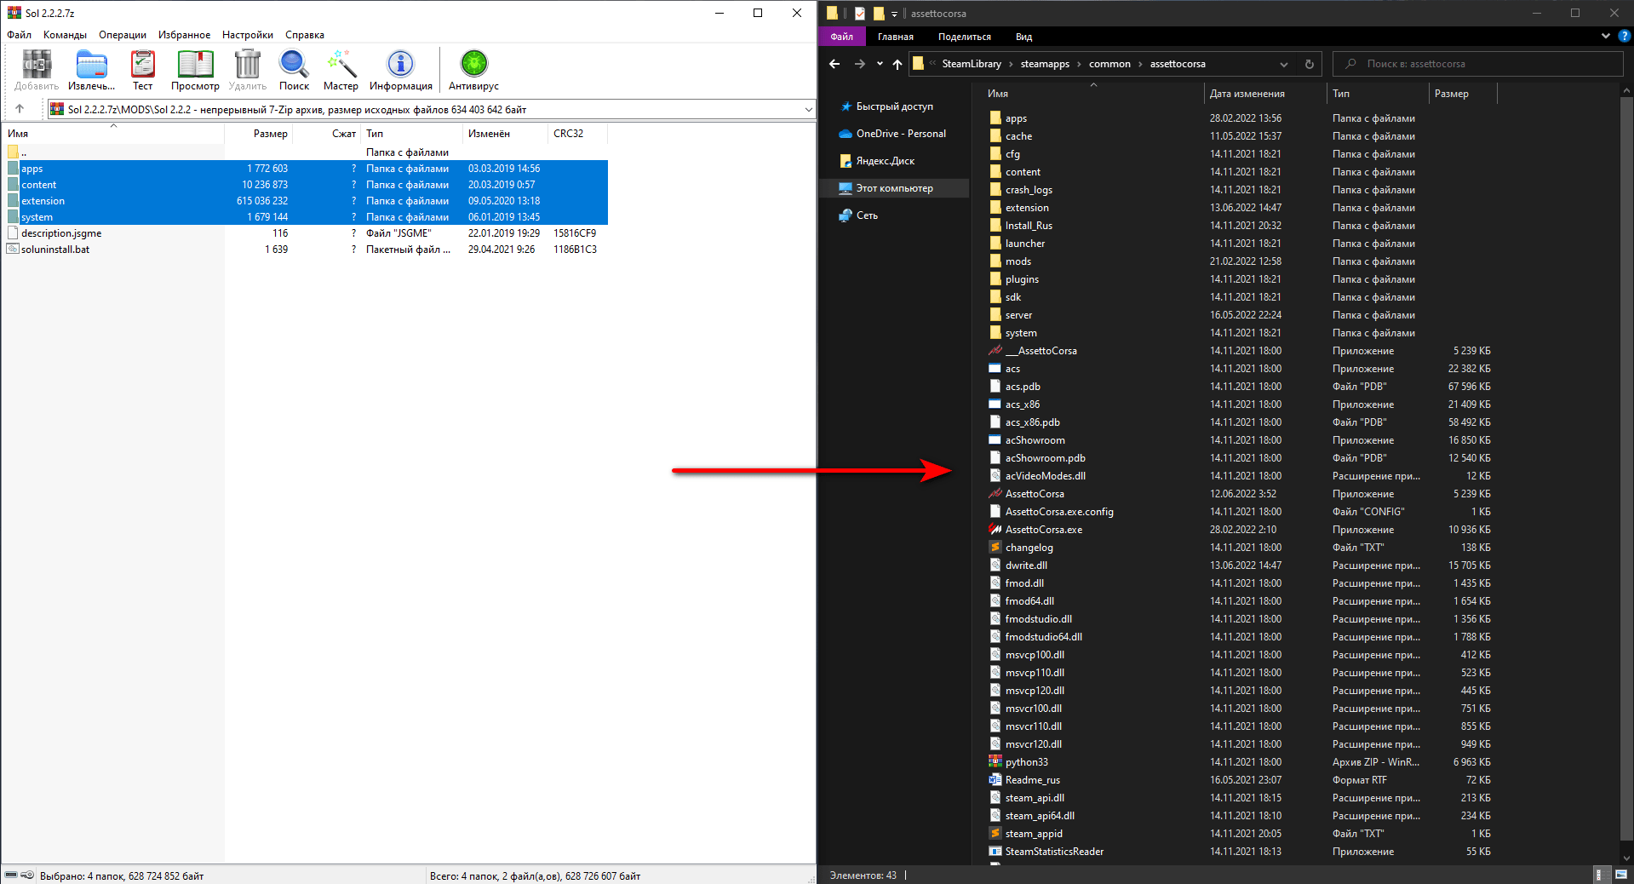Select Этот компьютер in navigation pane

tap(894, 188)
